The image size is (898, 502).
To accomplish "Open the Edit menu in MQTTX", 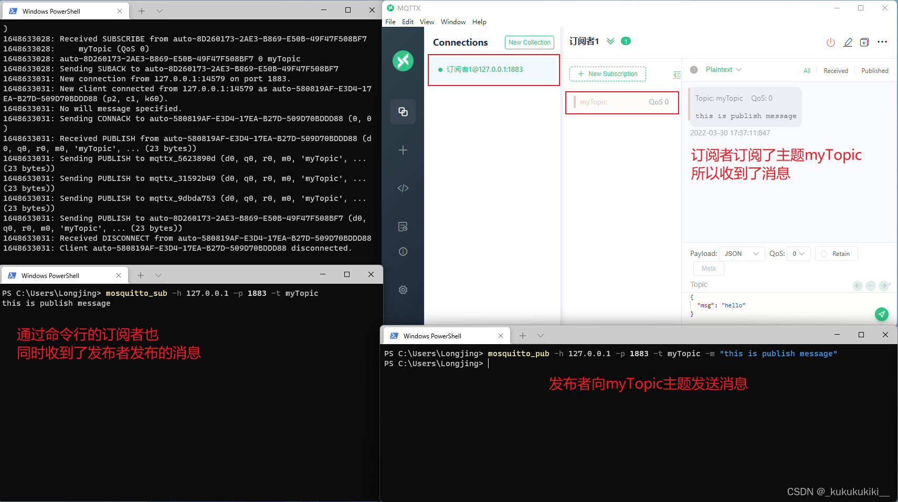I will pyautogui.click(x=408, y=22).
